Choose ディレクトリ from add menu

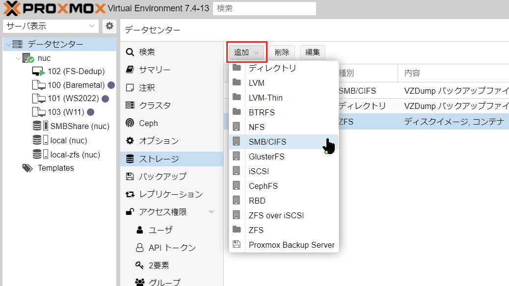click(x=284, y=68)
